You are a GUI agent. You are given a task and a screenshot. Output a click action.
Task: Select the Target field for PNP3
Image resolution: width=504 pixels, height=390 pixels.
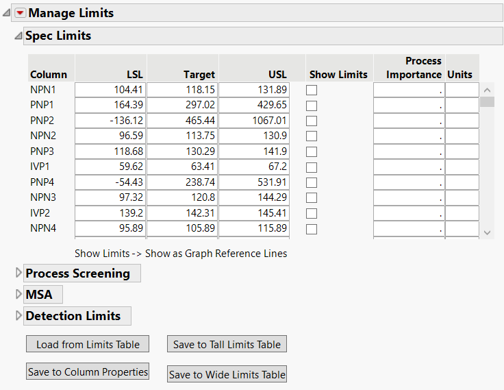click(x=182, y=151)
